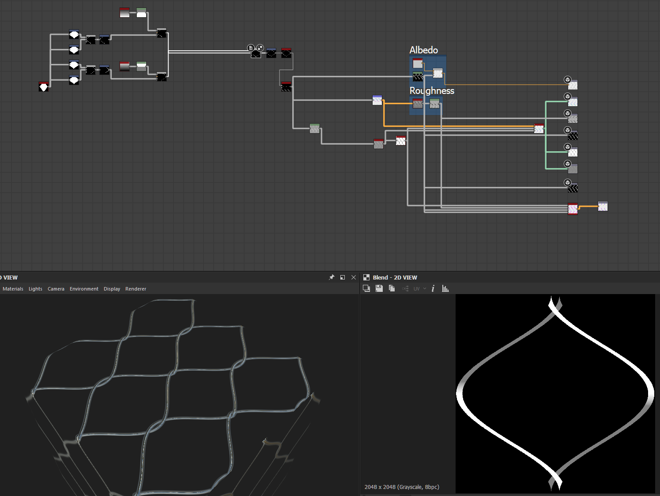Screen dimensions: 660x496
Task: Open the Lights menu
Action: tap(35, 289)
